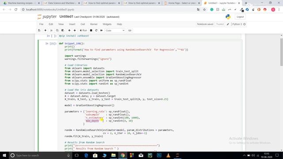Insert a cell below with the plus icon

pos(45,30)
